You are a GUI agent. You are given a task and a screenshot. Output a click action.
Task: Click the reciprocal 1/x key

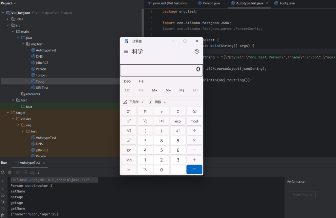[145, 121]
